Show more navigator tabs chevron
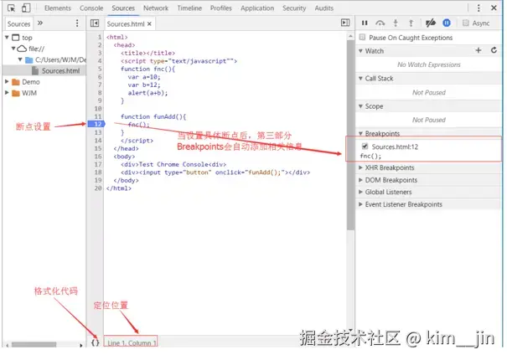Screen dimensions: 507x360 40,23
